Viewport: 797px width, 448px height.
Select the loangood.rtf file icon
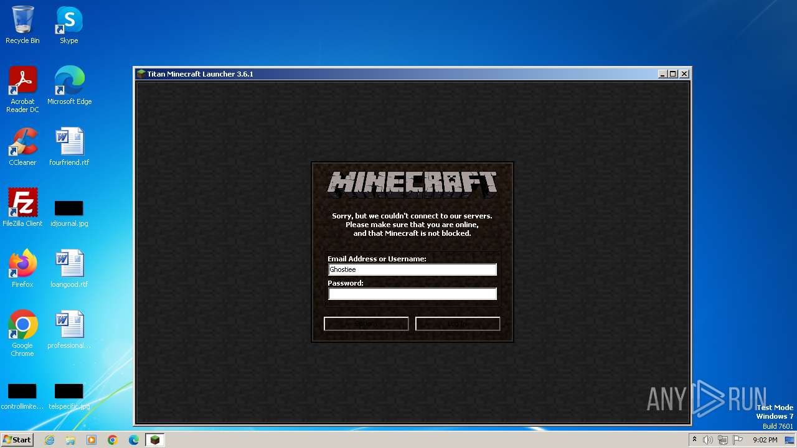pyautogui.click(x=69, y=269)
